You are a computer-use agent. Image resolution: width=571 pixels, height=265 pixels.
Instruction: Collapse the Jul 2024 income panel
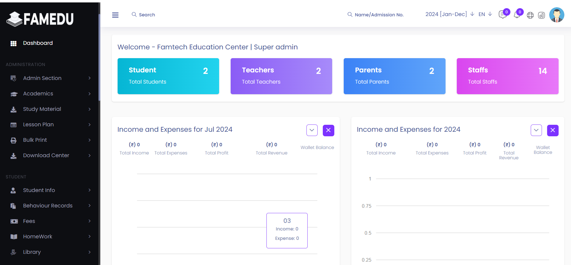click(312, 130)
